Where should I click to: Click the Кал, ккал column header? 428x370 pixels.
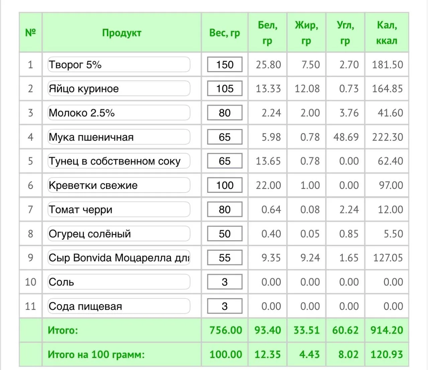click(387, 33)
